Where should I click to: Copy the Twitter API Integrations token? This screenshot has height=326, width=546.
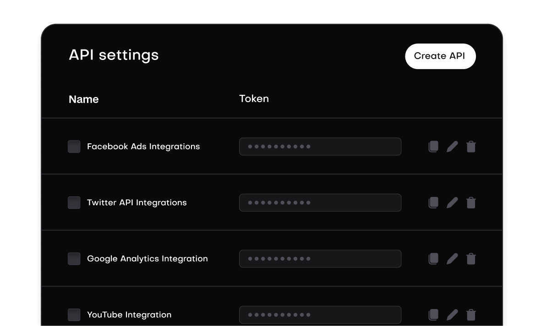point(433,202)
